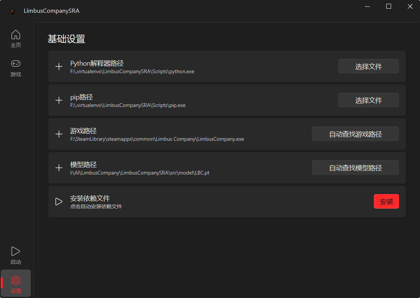420x298 pixels.
Task: Open the 游戏 gamepad sidebar icon
Action: coord(16,64)
